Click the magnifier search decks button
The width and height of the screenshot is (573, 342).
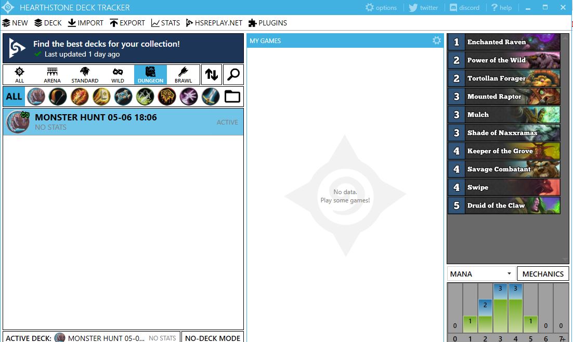(x=233, y=75)
